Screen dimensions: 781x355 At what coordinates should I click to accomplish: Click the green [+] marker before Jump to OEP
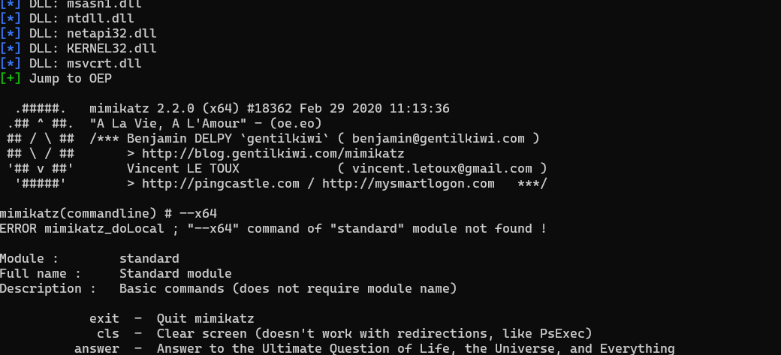click(x=11, y=79)
